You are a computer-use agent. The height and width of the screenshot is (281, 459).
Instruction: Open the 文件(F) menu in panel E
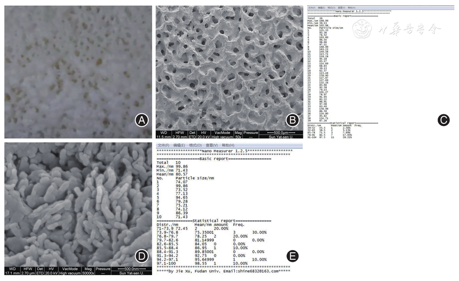click(x=163, y=145)
